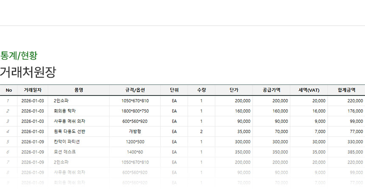The height and width of the screenshot is (189, 365).
Task: Click the 거래처원장 page title
Action: click(28, 72)
